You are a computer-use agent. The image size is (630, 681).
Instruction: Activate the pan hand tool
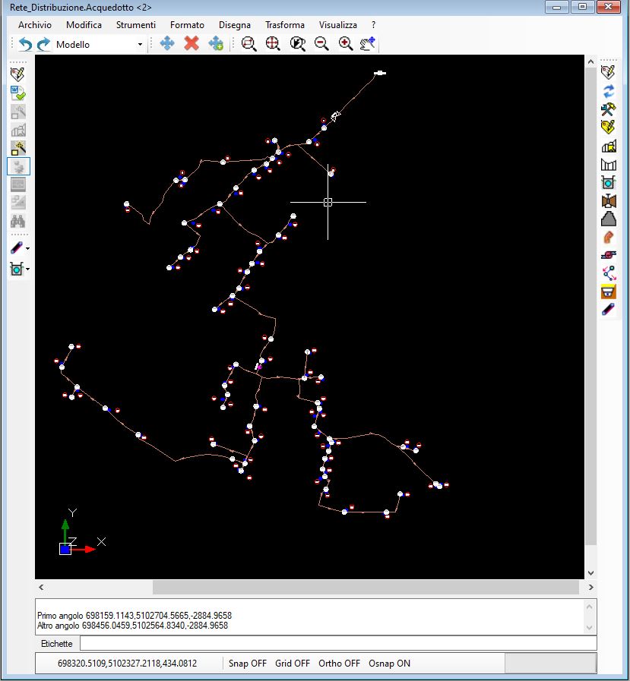click(368, 43)
